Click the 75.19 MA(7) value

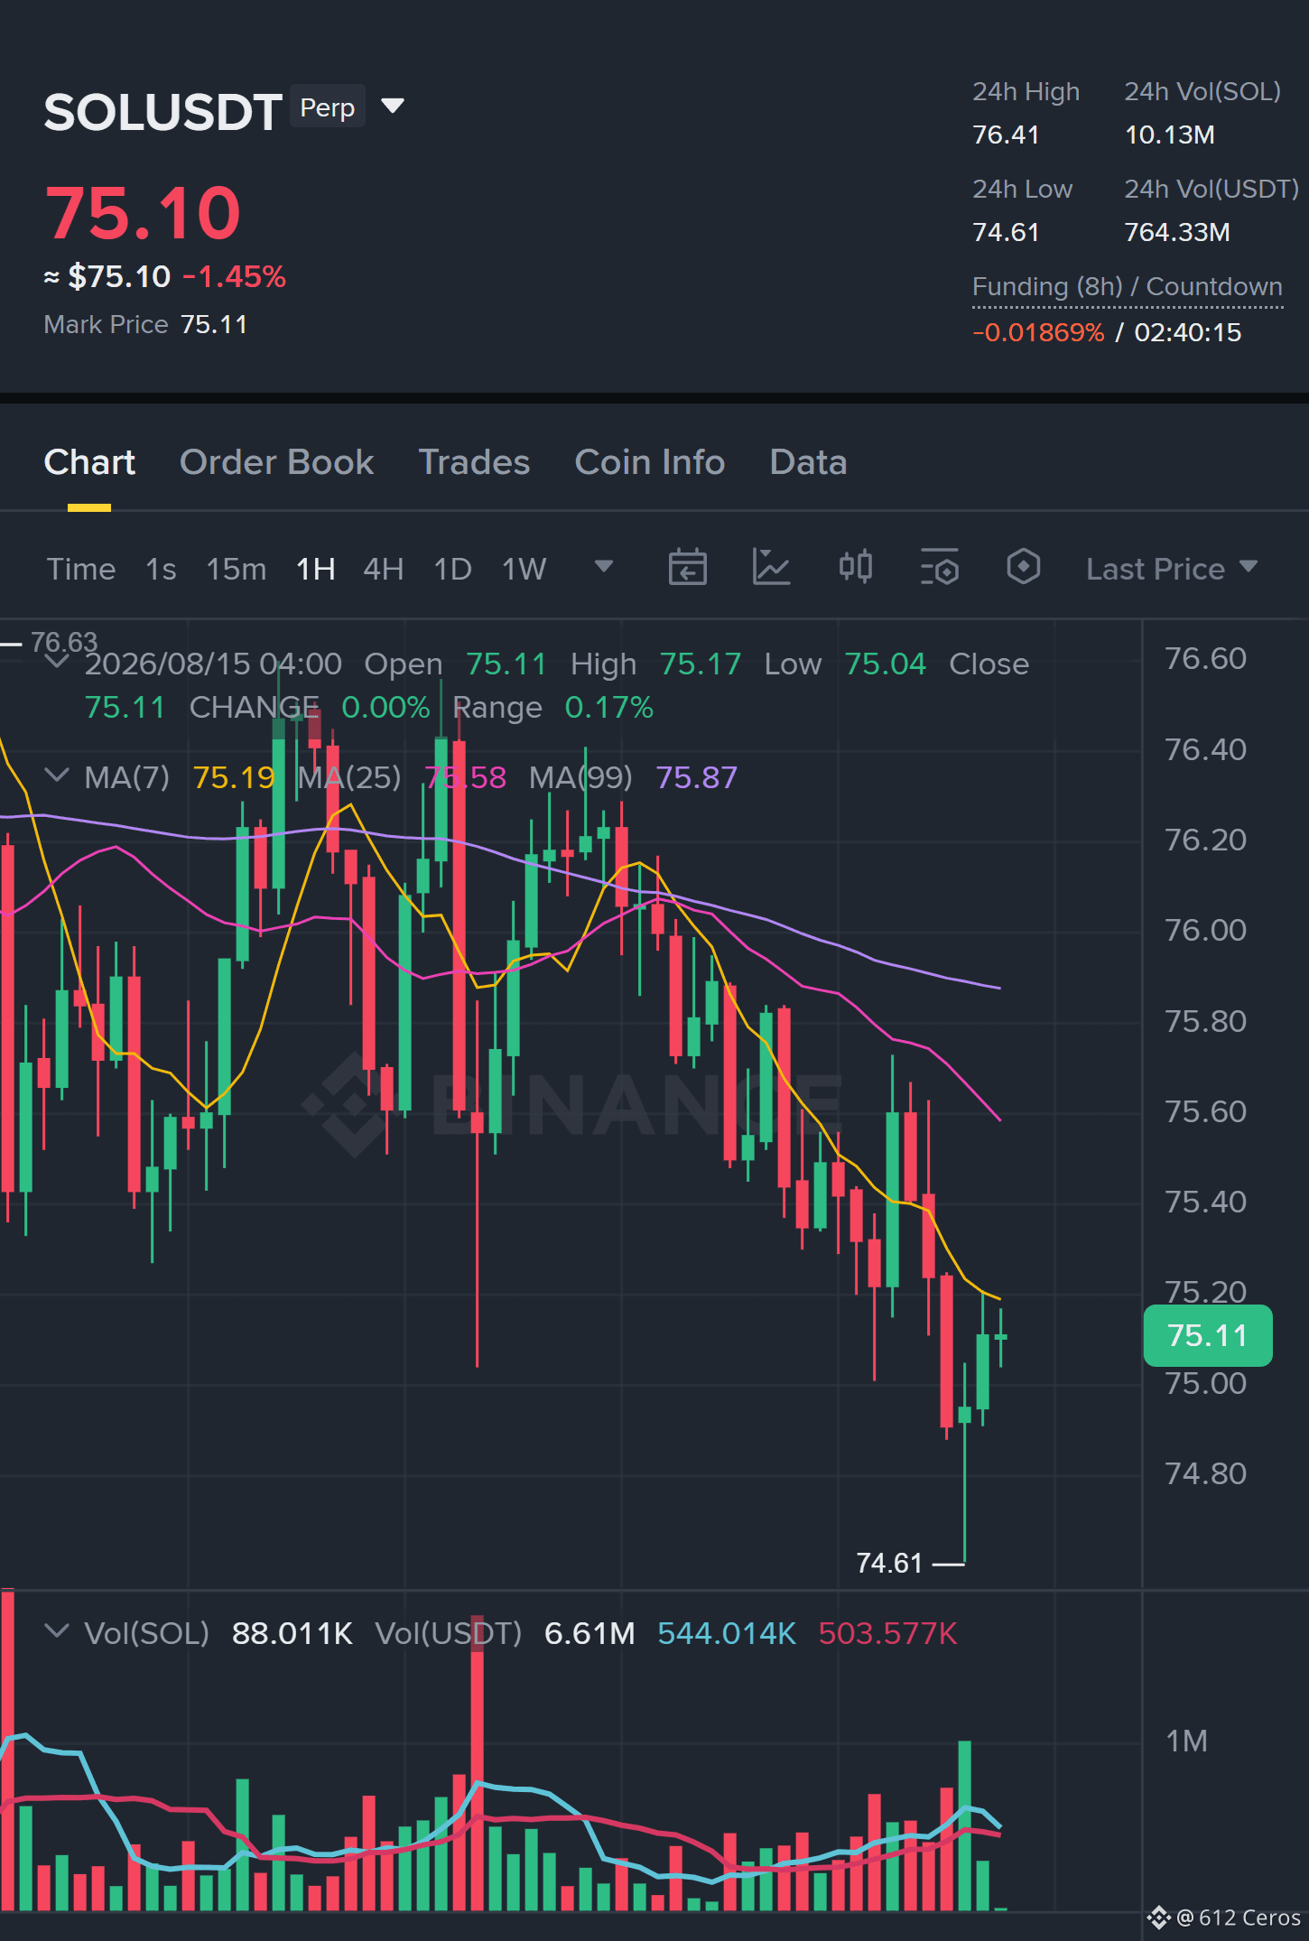click(234, 777)
